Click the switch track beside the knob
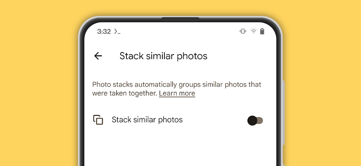The image size is (361, 166). (x=260, y=120)
